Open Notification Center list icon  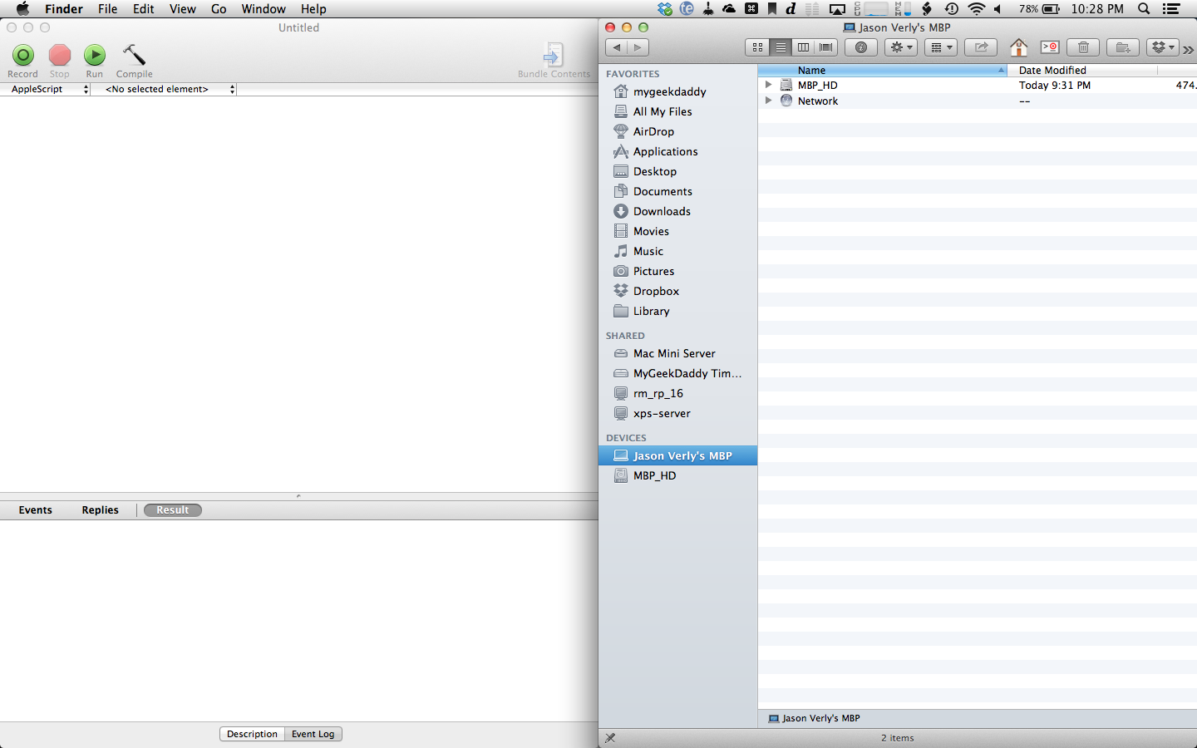coord(1171,9)
